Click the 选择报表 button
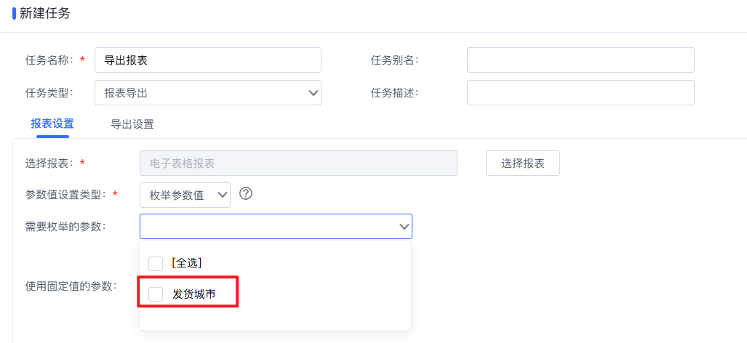The height and width of the screenshot is (343, 747). (x=523, y=164)
